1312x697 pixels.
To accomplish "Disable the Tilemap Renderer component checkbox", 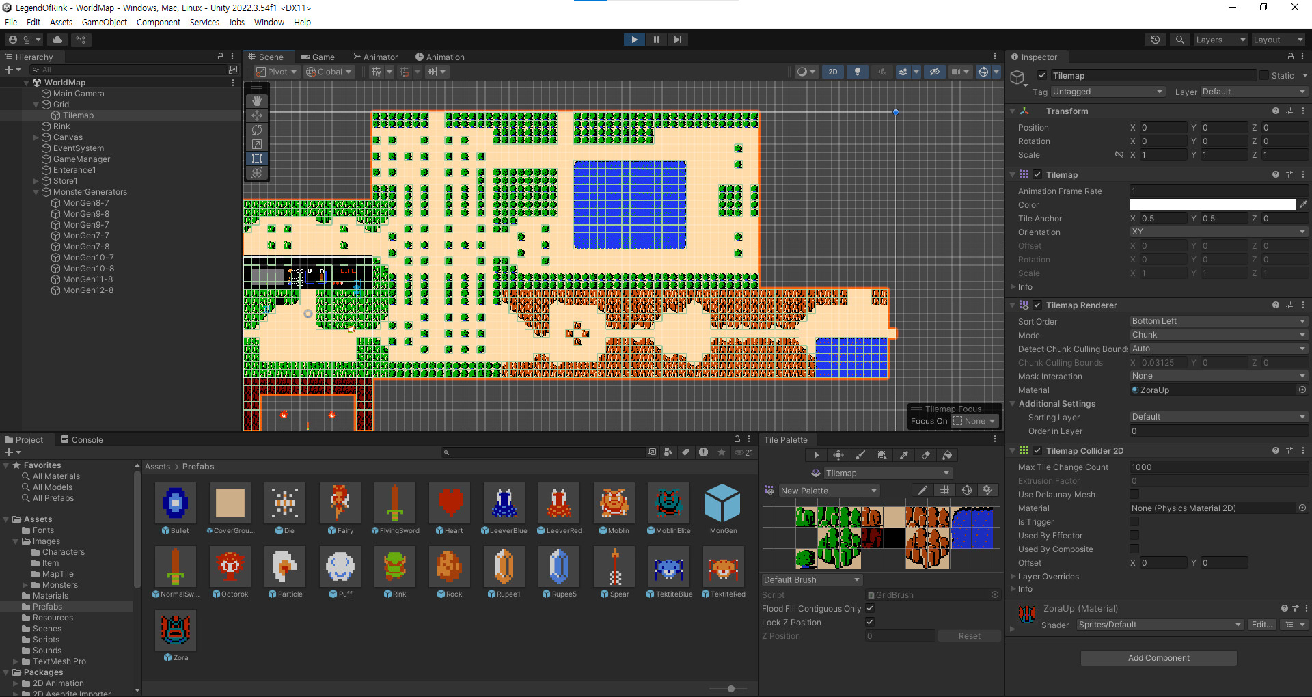I will [x=1037, y=305].
